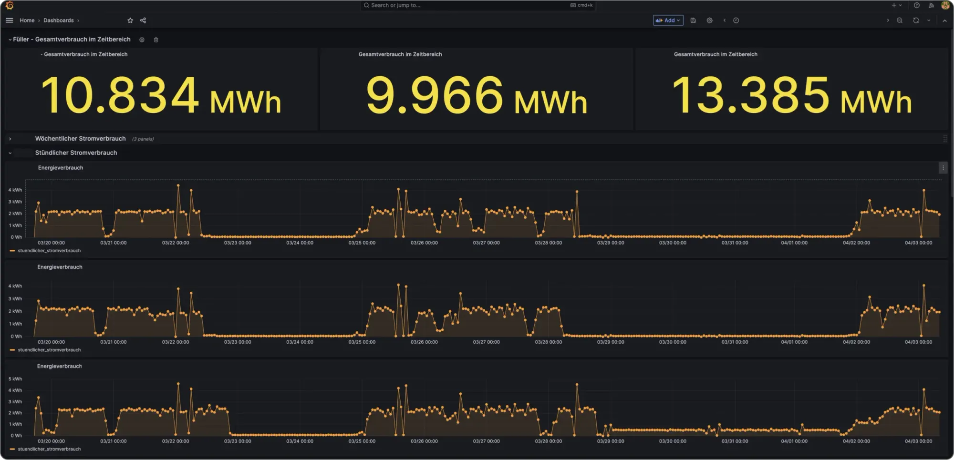Open dashboard settings gear in toolbar
This screenshot has width=954, height=460.
point(709,20)
